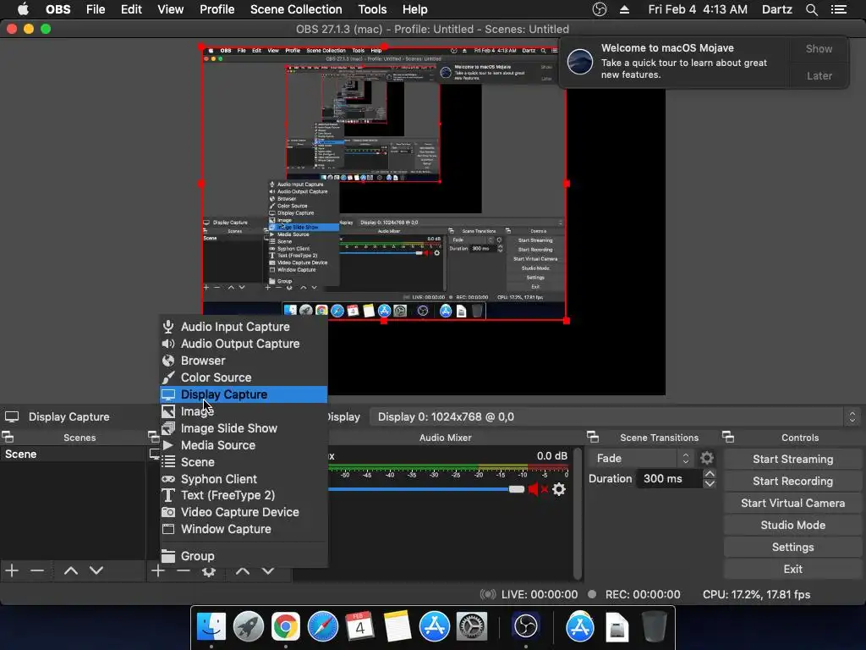Click the window icon beside Window Capture
The height and width of the screenshot is (650, 866).
[168, 529]
